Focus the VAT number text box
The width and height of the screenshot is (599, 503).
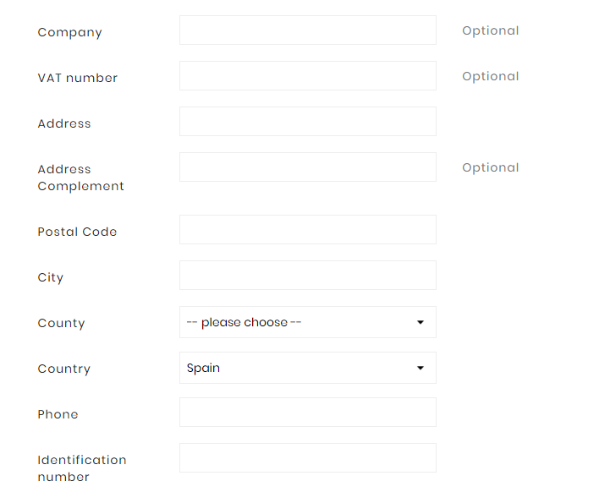(x=307, y=76)
